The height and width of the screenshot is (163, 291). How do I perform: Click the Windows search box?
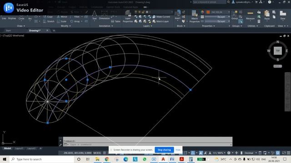(x=42, y=159)
